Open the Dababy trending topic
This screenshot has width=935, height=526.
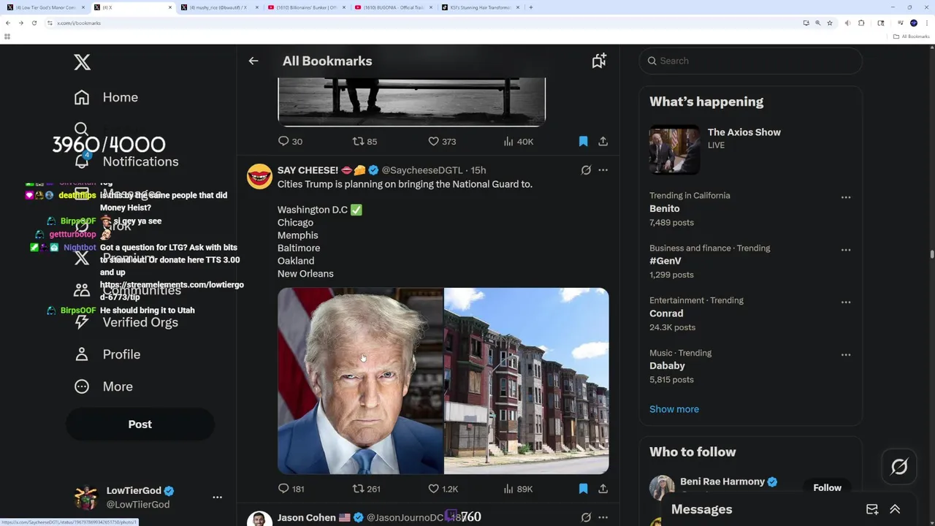click(x=751, y=366)
